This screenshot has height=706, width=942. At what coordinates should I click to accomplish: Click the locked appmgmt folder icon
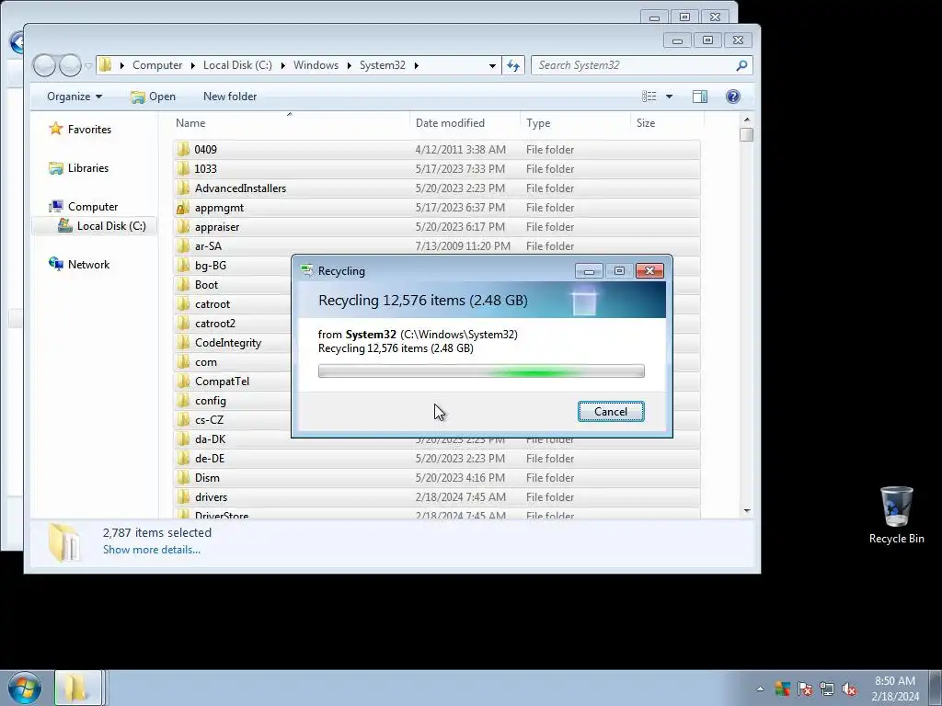183,207
